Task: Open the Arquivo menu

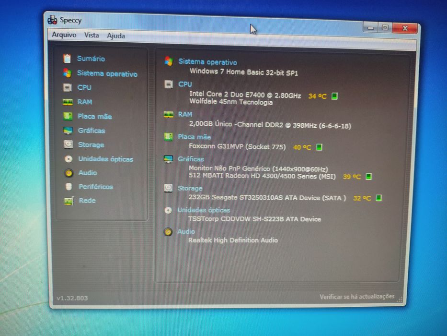Action: 64,35
